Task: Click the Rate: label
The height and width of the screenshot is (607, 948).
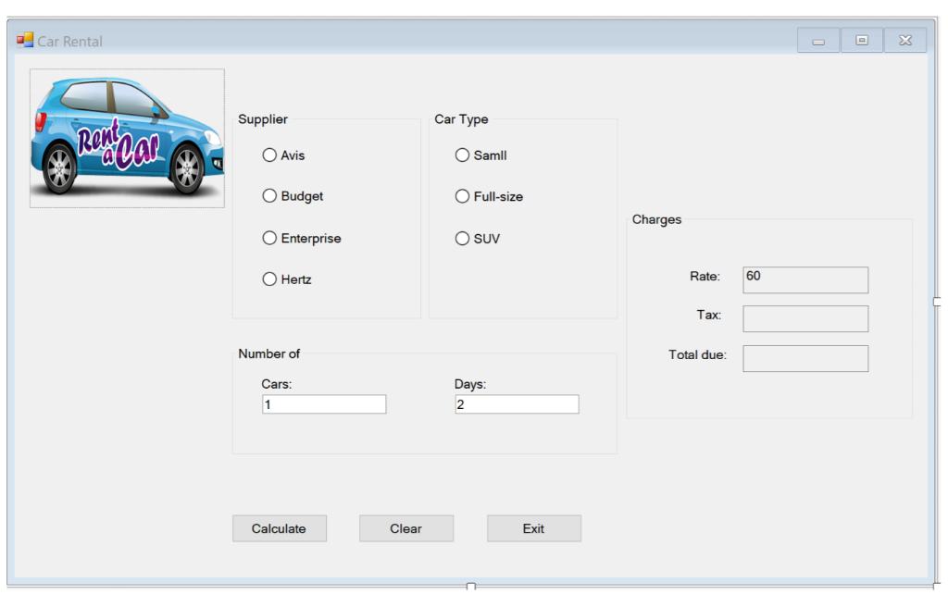Action: point(705,277)
